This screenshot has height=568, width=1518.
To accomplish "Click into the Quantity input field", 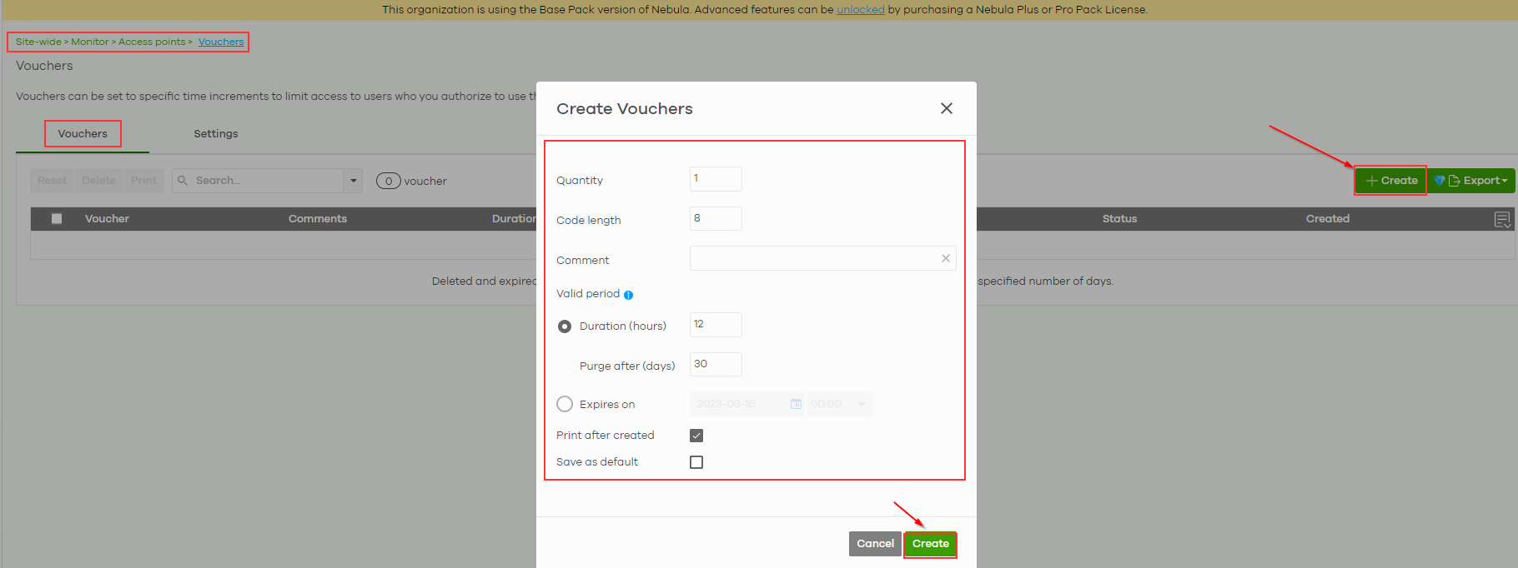I will click(716, 179).
